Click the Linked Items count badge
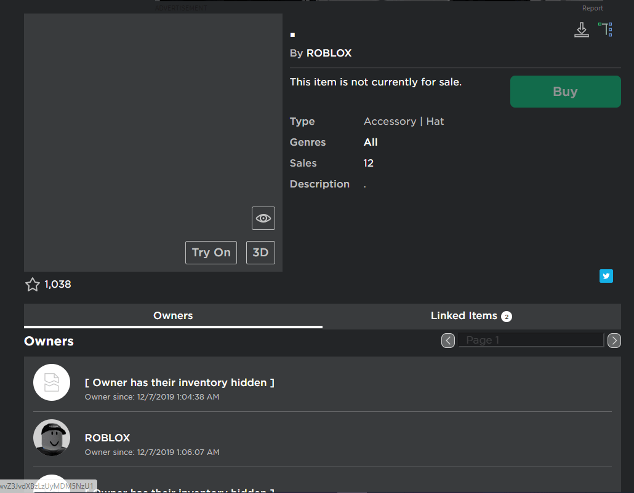 point(506,317)
